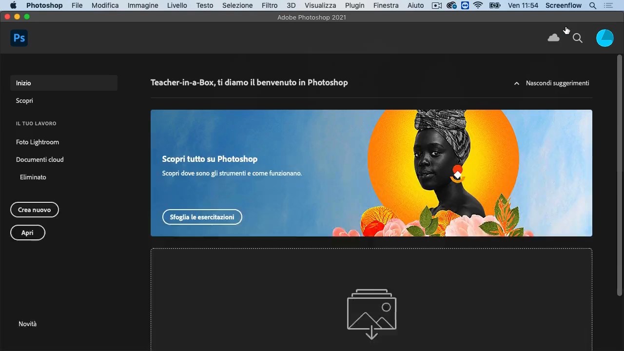Open the Selezione menu
Viewport: 624px width, 351px height.
tap(237, 5)
